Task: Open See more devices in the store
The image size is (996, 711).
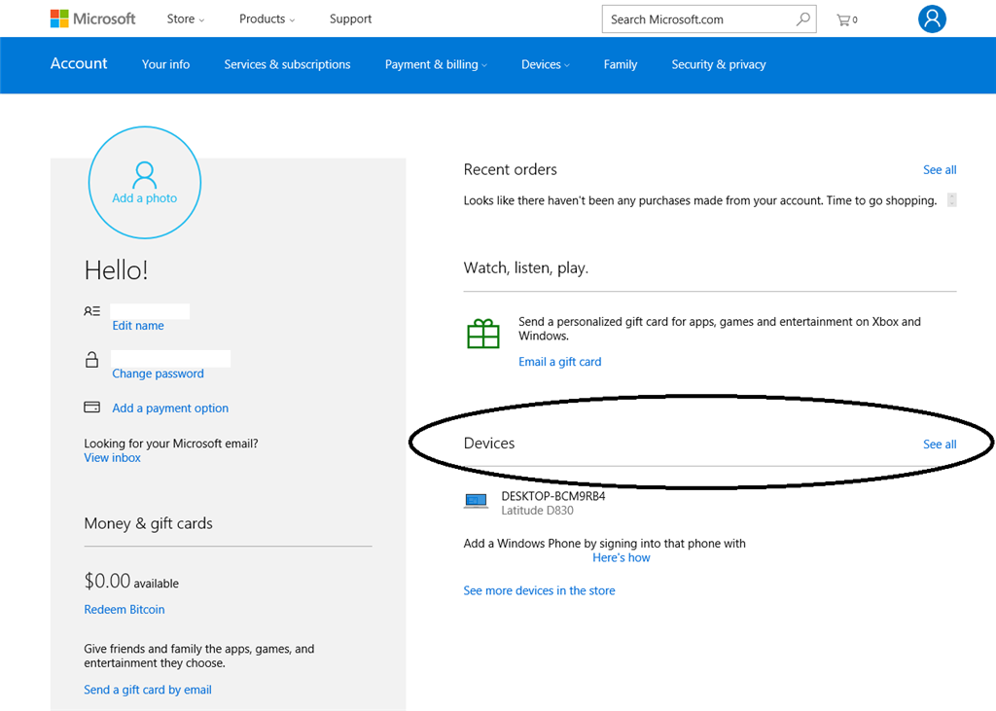Action: point(539,590)
